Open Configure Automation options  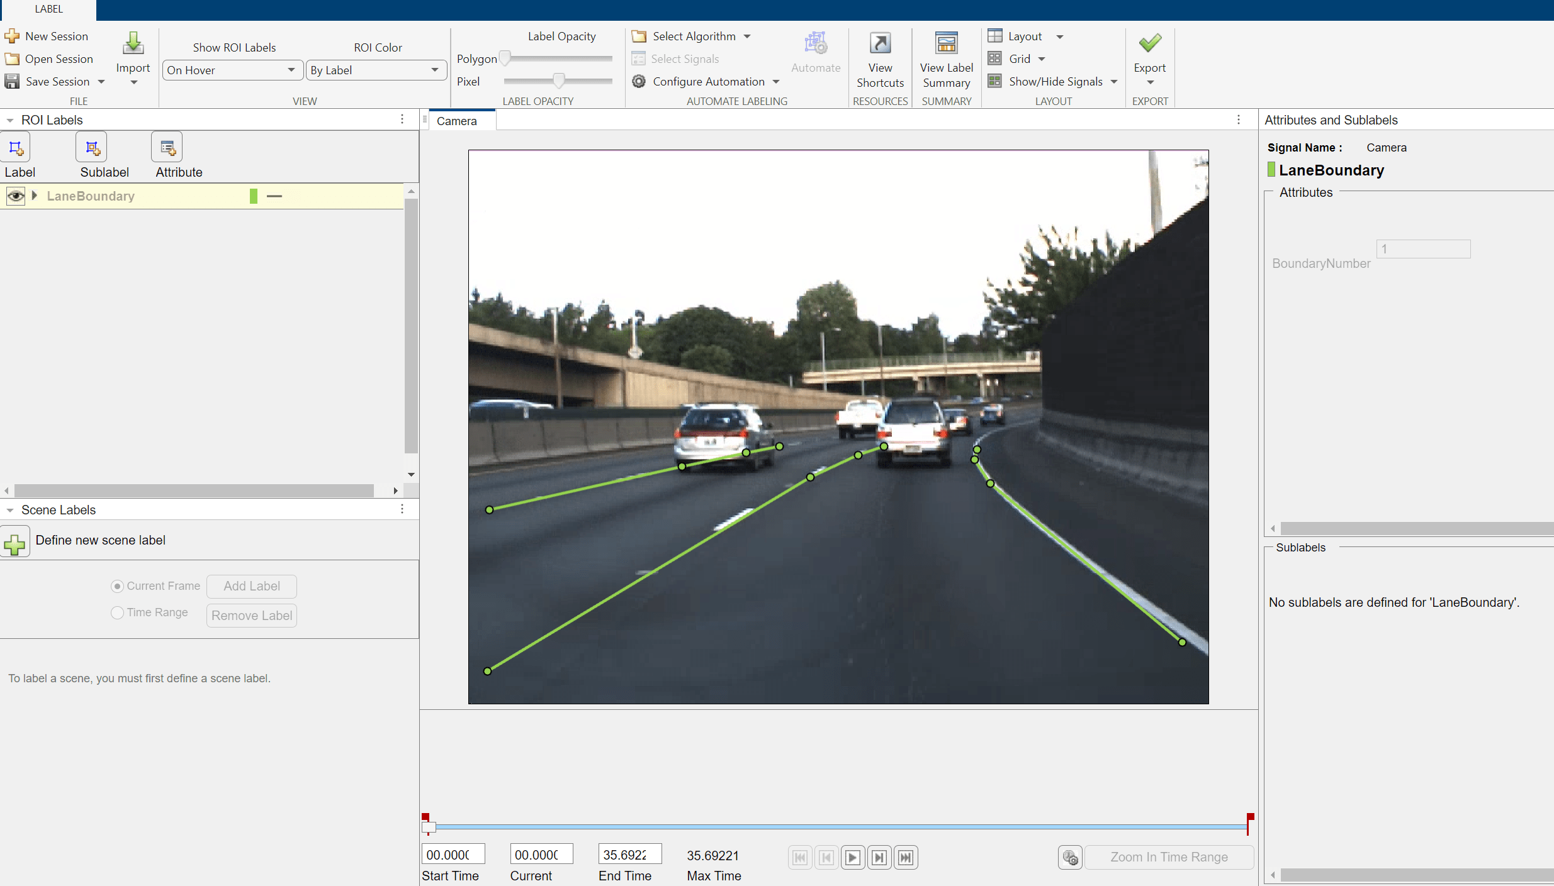[x=707, y=82]
